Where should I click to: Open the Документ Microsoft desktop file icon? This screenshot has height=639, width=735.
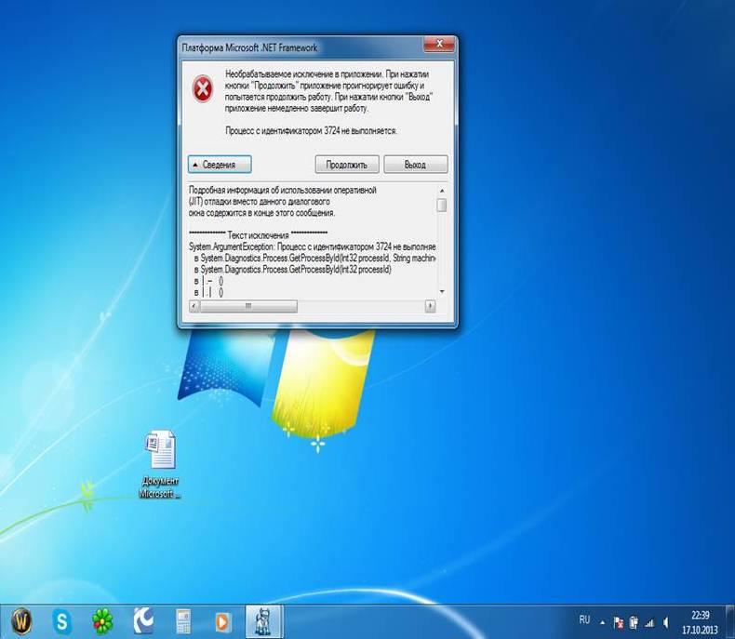[x=160, y=464]
